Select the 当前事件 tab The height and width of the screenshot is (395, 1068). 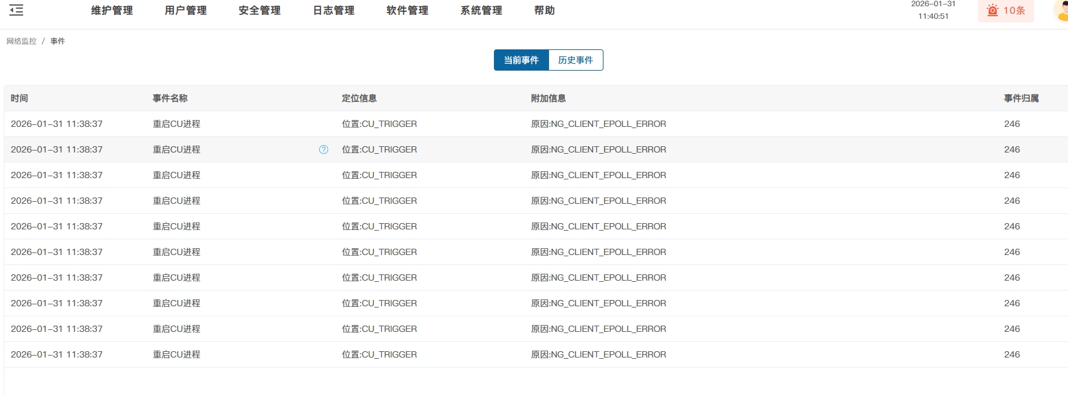click(521, 60)
